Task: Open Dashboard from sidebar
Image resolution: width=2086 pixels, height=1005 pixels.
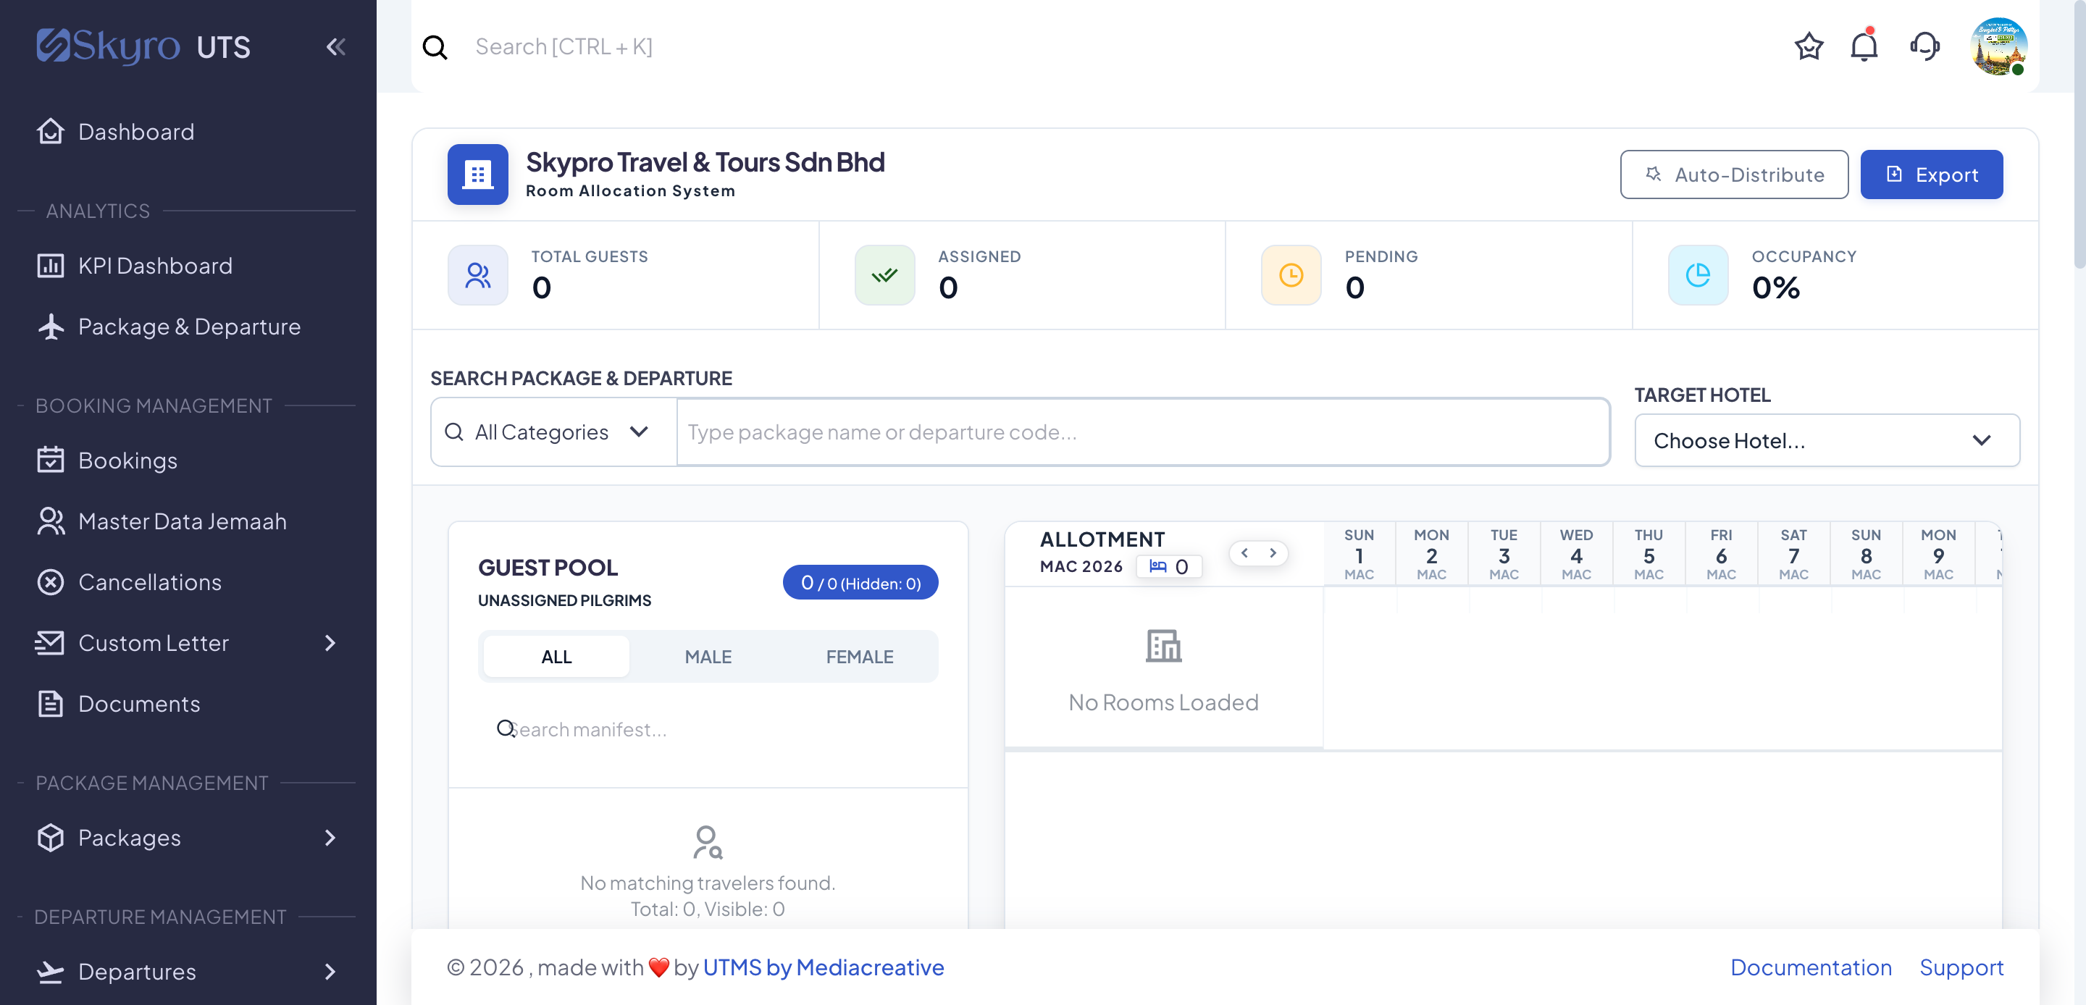Action: pos(188,132)
